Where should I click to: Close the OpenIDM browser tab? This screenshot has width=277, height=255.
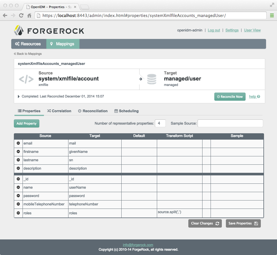tap(75, 7)
